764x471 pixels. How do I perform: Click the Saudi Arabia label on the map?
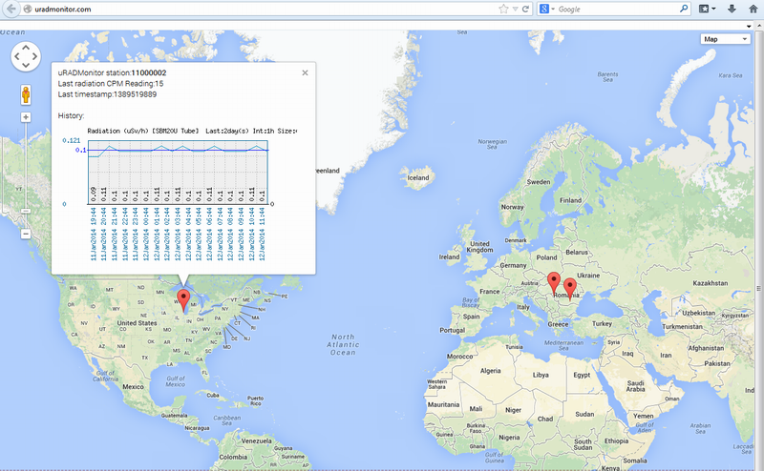click(635, 386)
